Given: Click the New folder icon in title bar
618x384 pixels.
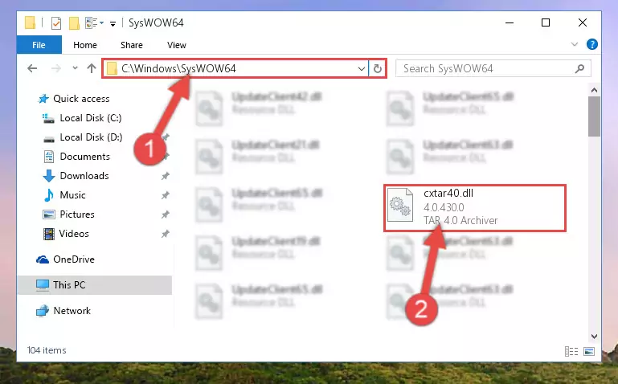Looking at the screenshot, I should 74,23.
